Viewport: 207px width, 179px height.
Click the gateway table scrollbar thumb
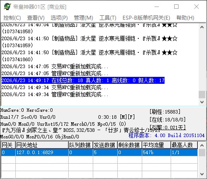(x=202, y=152)
